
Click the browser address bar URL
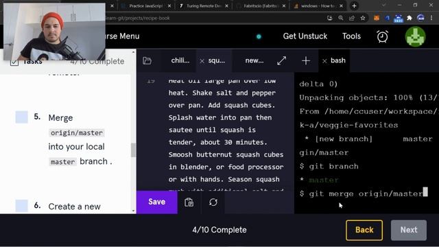pyautogui.click(x=137, y=19)
